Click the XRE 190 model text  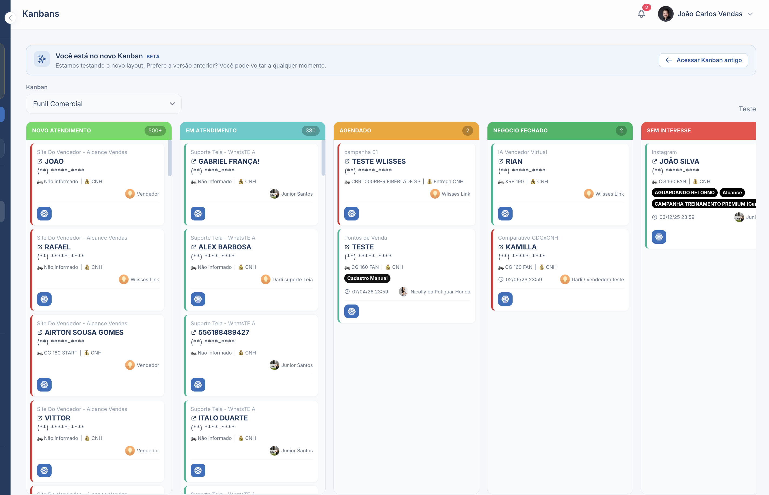point(514,181)
